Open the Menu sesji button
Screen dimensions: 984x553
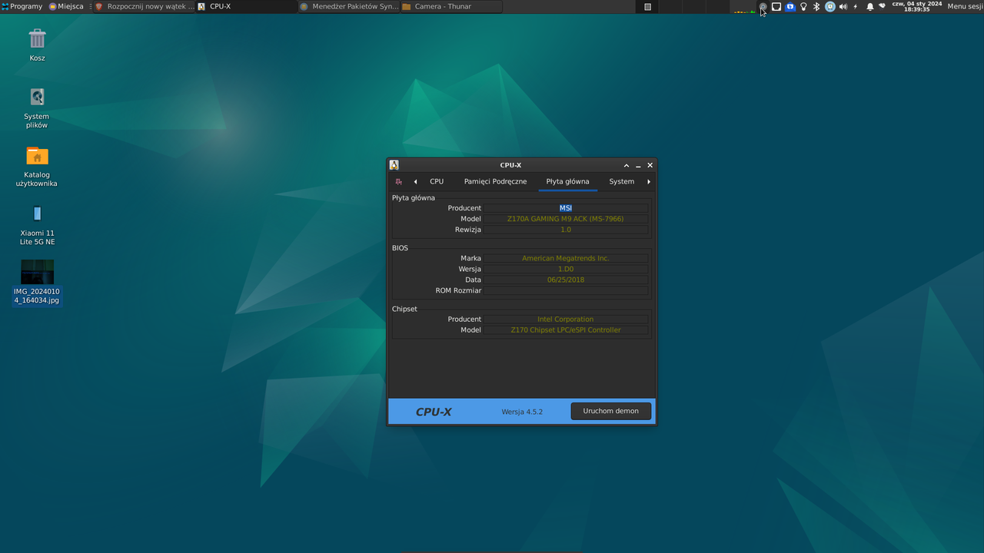tap(965, 6)
